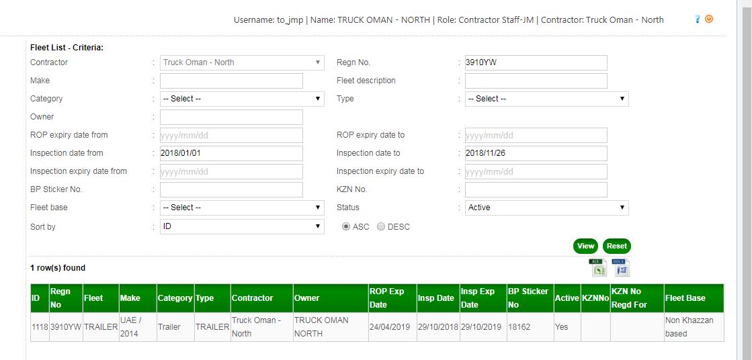Export results to XLS file

click(598, 267)
